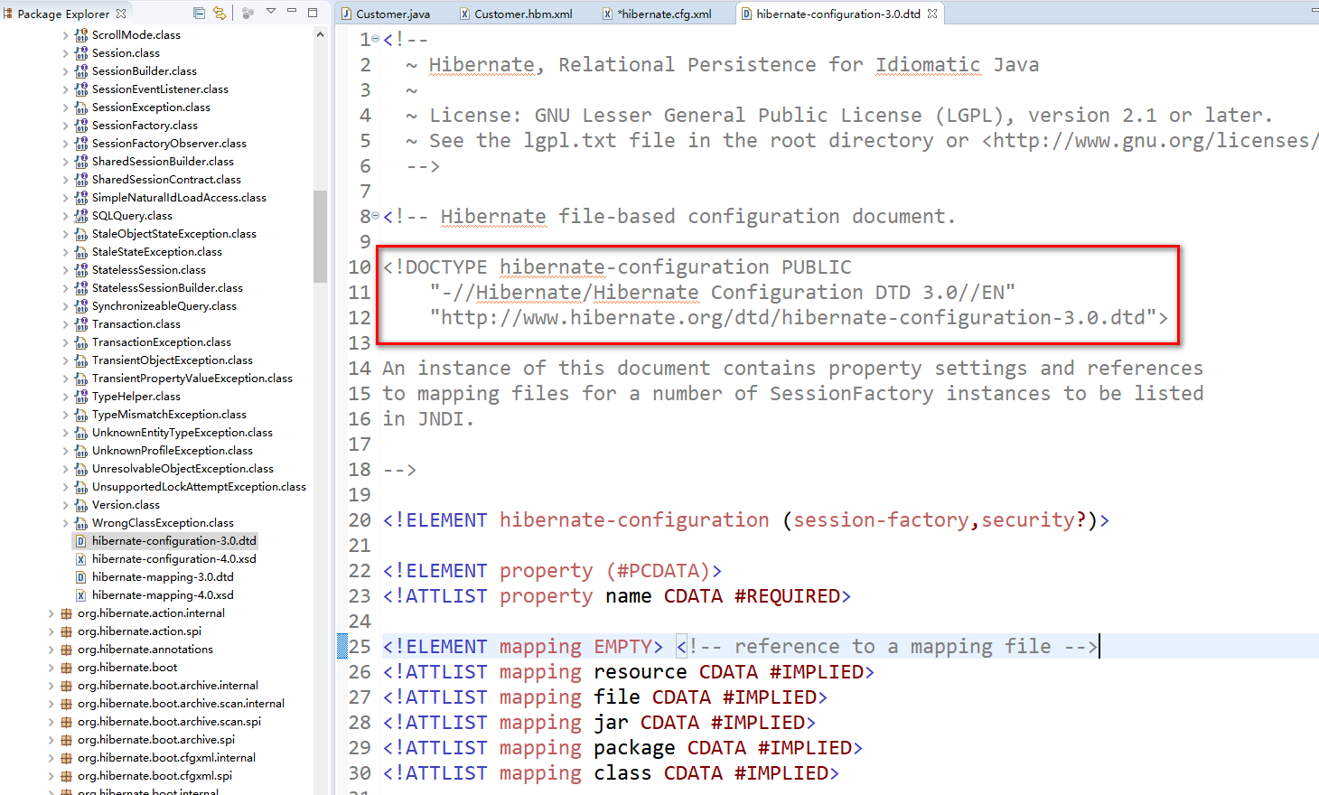
Task: Click the StaleStateException.class file icon
Action: point(80,252)
